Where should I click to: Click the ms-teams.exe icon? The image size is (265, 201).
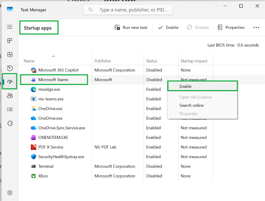click(33, 99)
